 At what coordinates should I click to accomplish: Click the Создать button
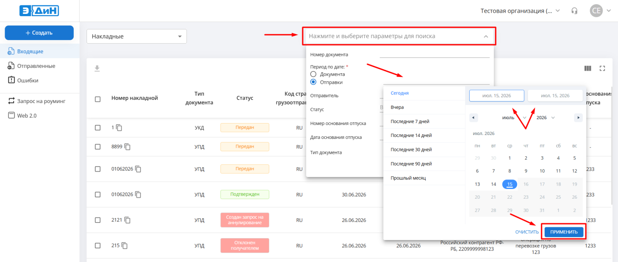click(x=39, y=33)
